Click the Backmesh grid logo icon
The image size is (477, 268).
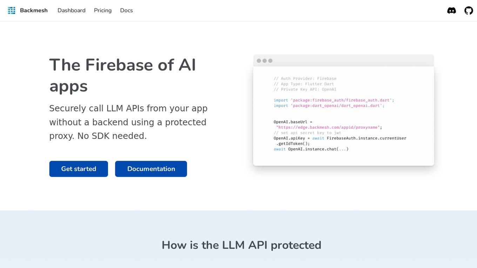coord(12,11)
